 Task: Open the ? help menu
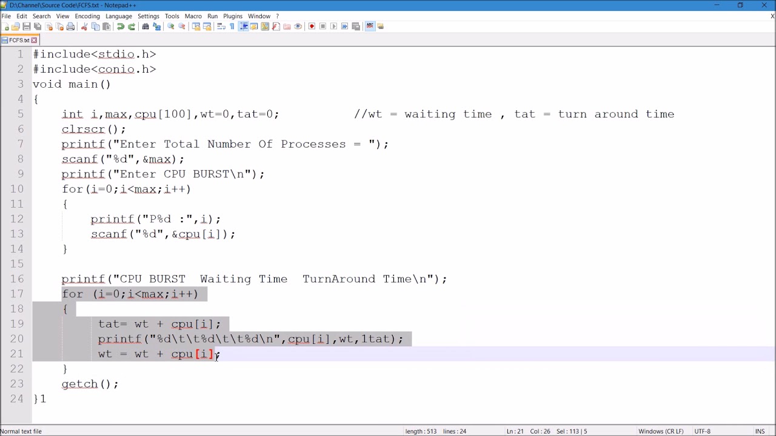tap(277, 16)
